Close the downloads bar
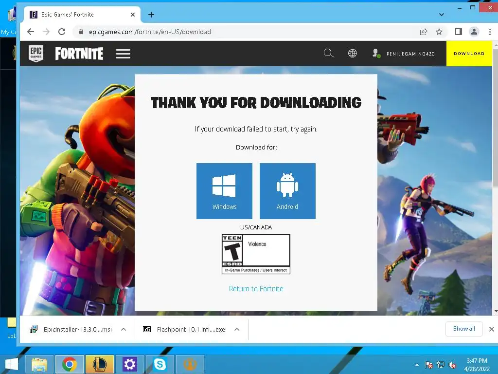498x374 pixels. [492, 329]
